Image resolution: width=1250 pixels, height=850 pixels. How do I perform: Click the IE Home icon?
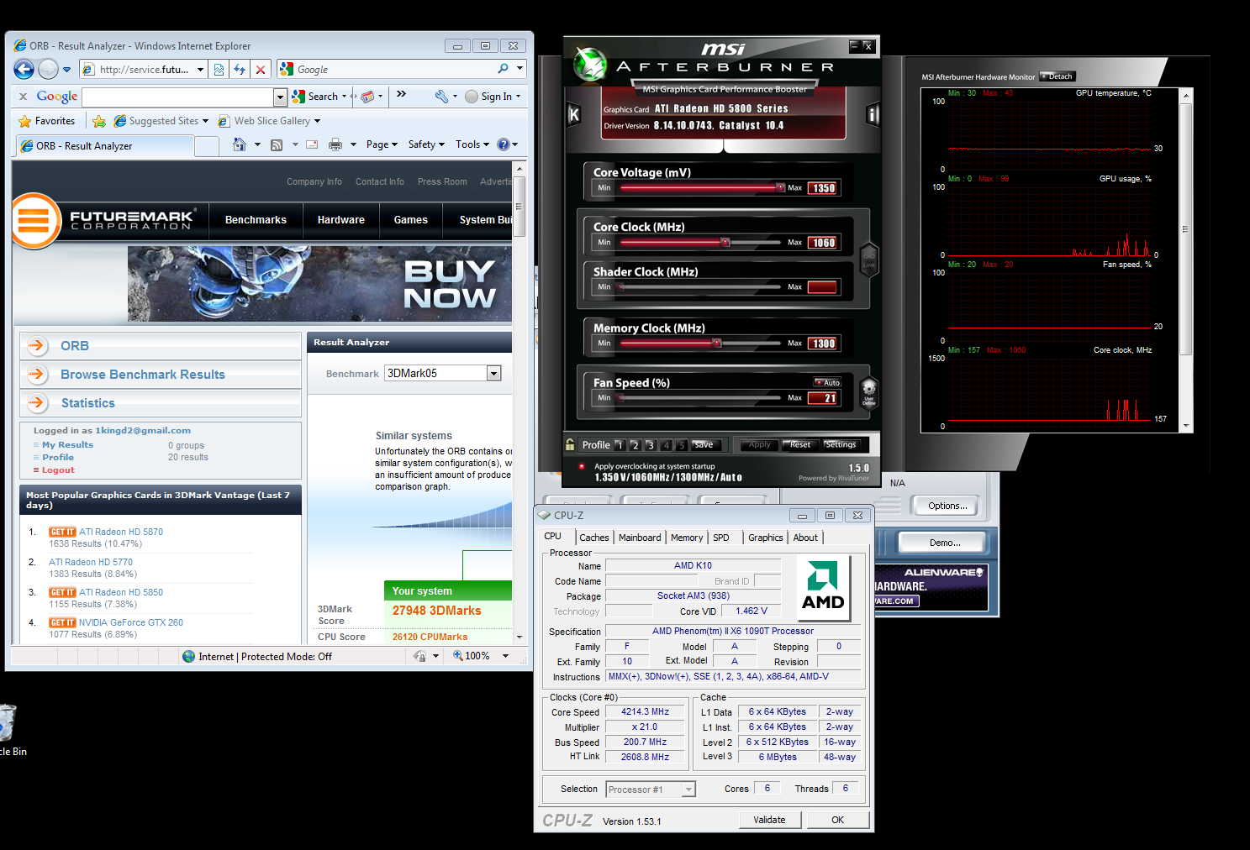(x=240, y=144)
